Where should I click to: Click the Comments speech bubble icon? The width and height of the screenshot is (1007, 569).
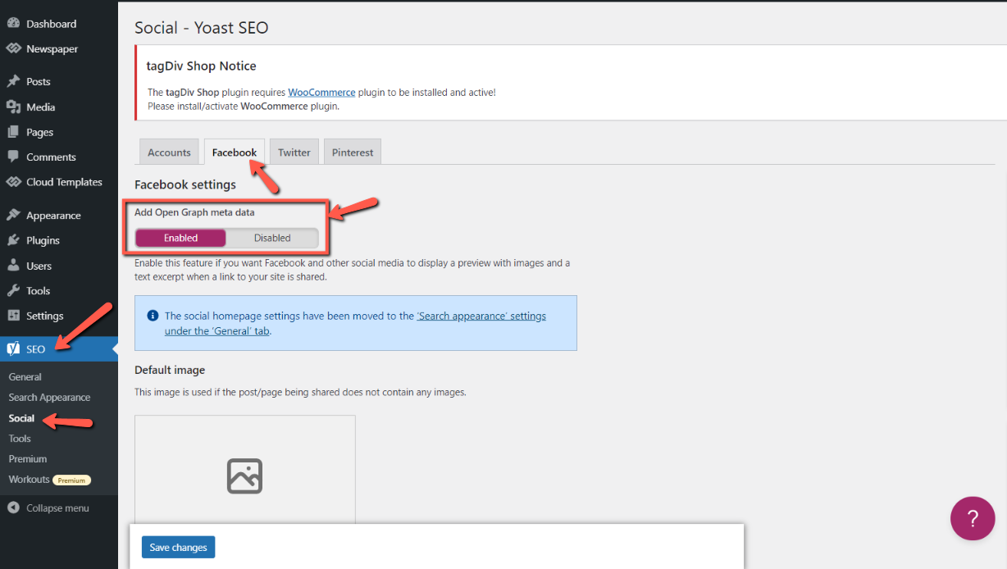pos(13,157)
